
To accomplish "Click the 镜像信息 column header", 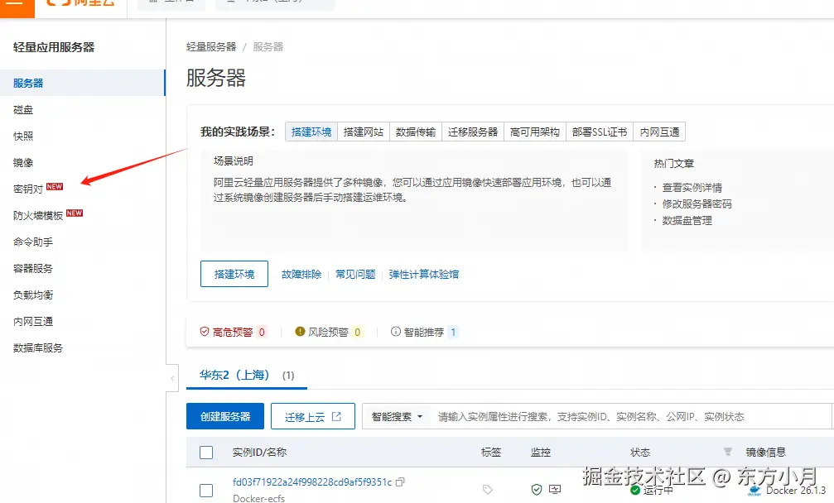I will point(765,452).
